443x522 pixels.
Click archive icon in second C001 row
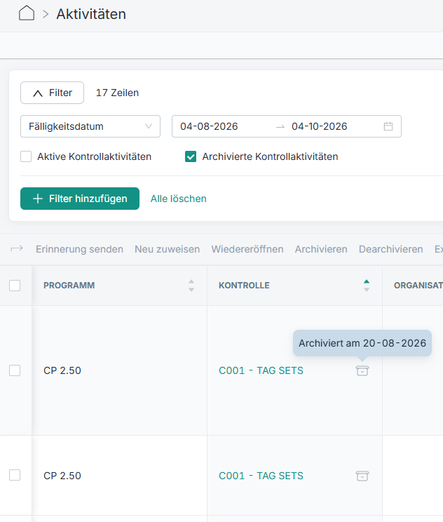pyautogui.click(x=362, y=476)
